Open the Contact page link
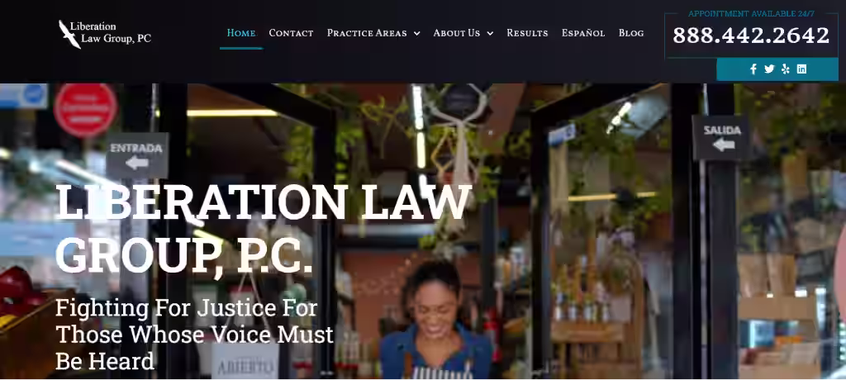 click(291, 33)
